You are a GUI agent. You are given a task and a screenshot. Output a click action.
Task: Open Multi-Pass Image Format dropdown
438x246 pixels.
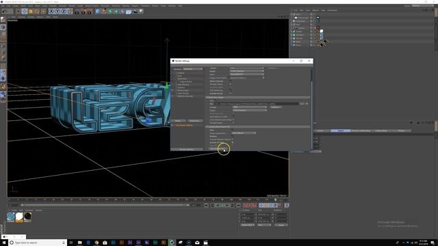click(x=250, y=107)
